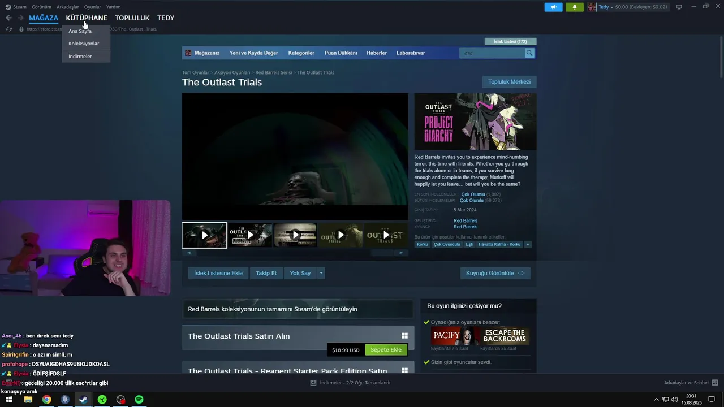Click the green Razer taskbar icon
Image resolution: width=724 pixels, height=407 pixels.
[102, 400]
